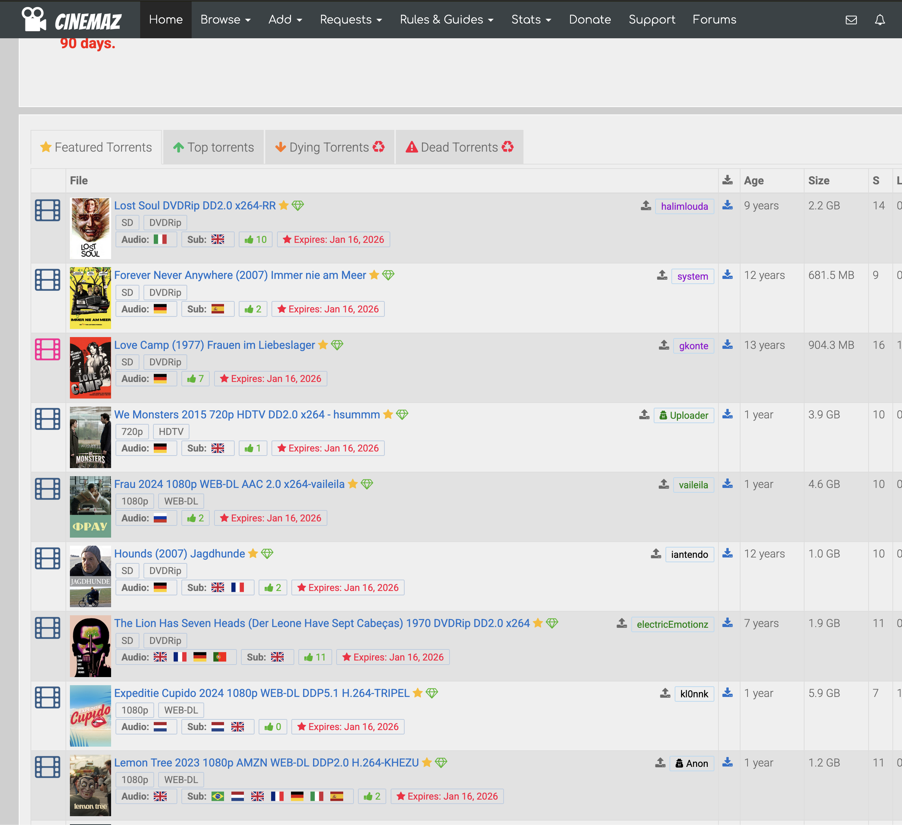Visit uploader halimlouda's profile
The height and width of the screenshot is (825, 902).
pyautogui.click(x=684, y=206)
